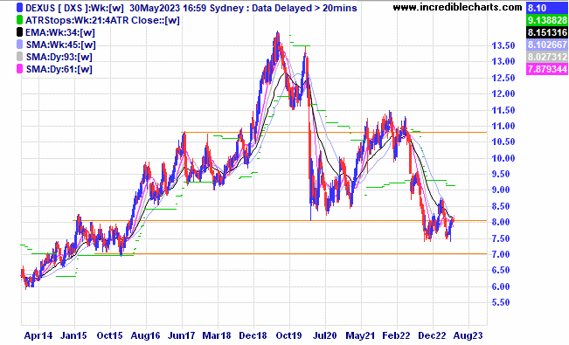The height and width of the screenshot is (345, 569).
Task: Click the 12.50 price axis label
Action: 503,78
